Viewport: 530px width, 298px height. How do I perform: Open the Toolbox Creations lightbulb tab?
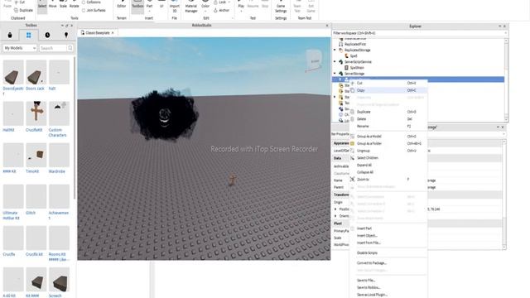pyautogui.click(x=66, y=35)
